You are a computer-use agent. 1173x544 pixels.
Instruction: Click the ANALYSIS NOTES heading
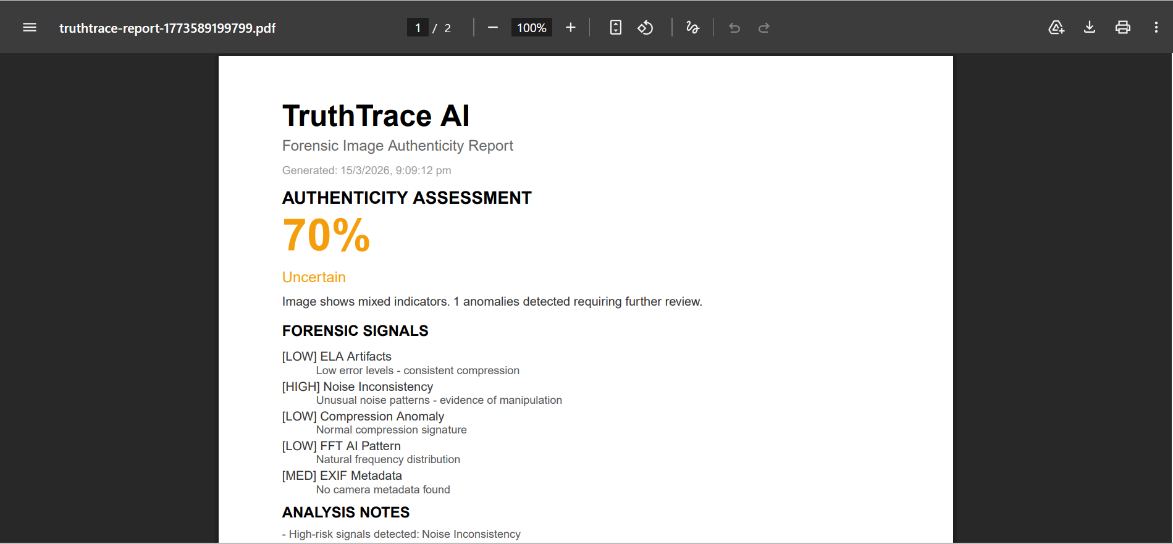(x=346, y=513)
